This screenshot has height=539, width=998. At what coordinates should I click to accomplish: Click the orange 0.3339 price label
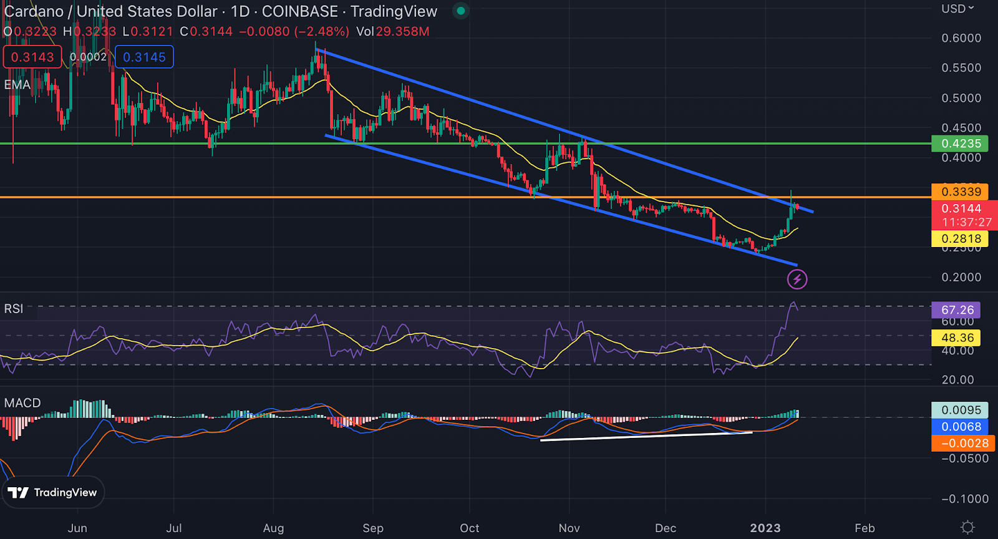tap(961, 192)
